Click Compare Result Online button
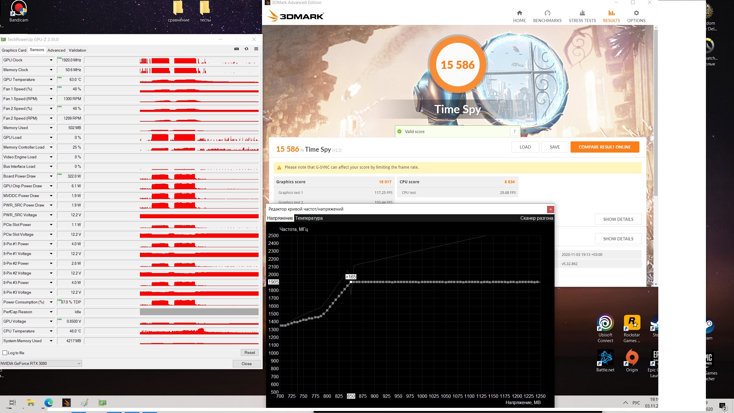The width and height of the screenshot is (734, 413). point(604,147)
